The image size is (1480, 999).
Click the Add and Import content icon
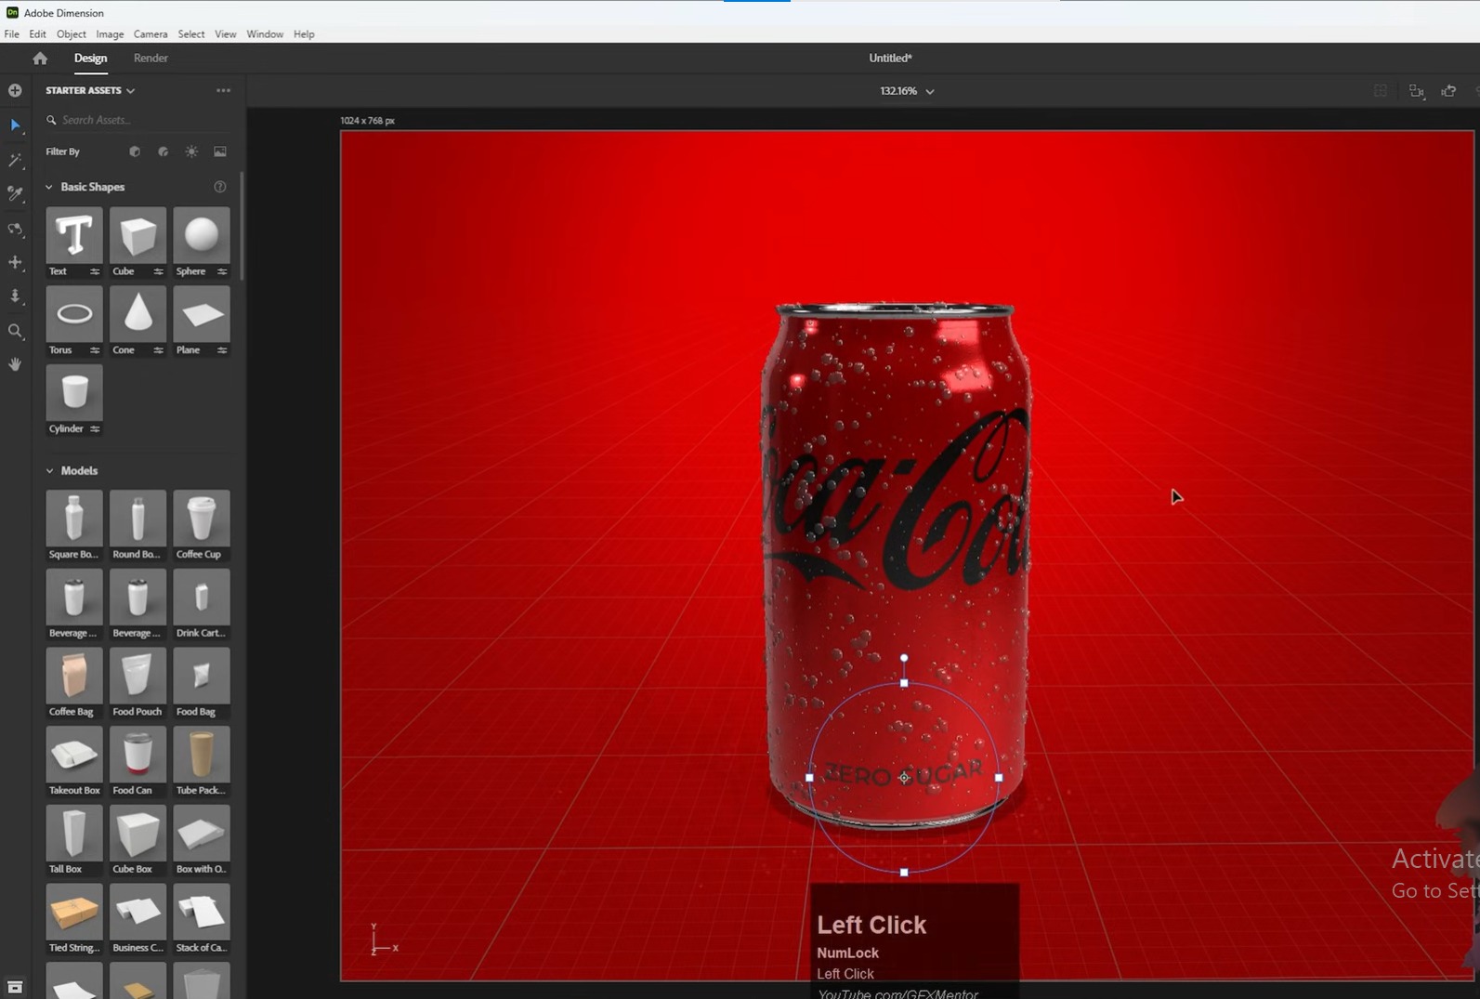[15, 90]
